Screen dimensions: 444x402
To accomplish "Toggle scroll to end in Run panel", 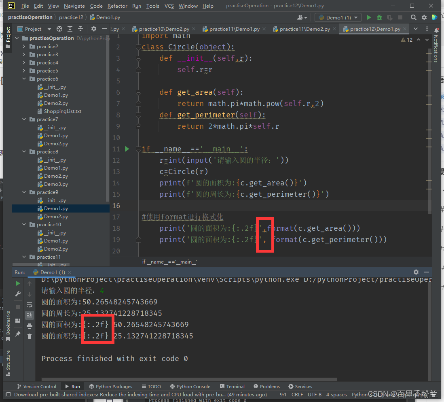I will click(x=30, y=315).
